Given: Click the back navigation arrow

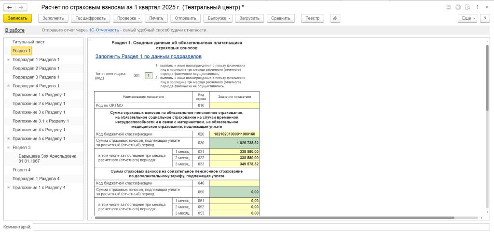Looking at the screenshot, I should coord(9,8).
